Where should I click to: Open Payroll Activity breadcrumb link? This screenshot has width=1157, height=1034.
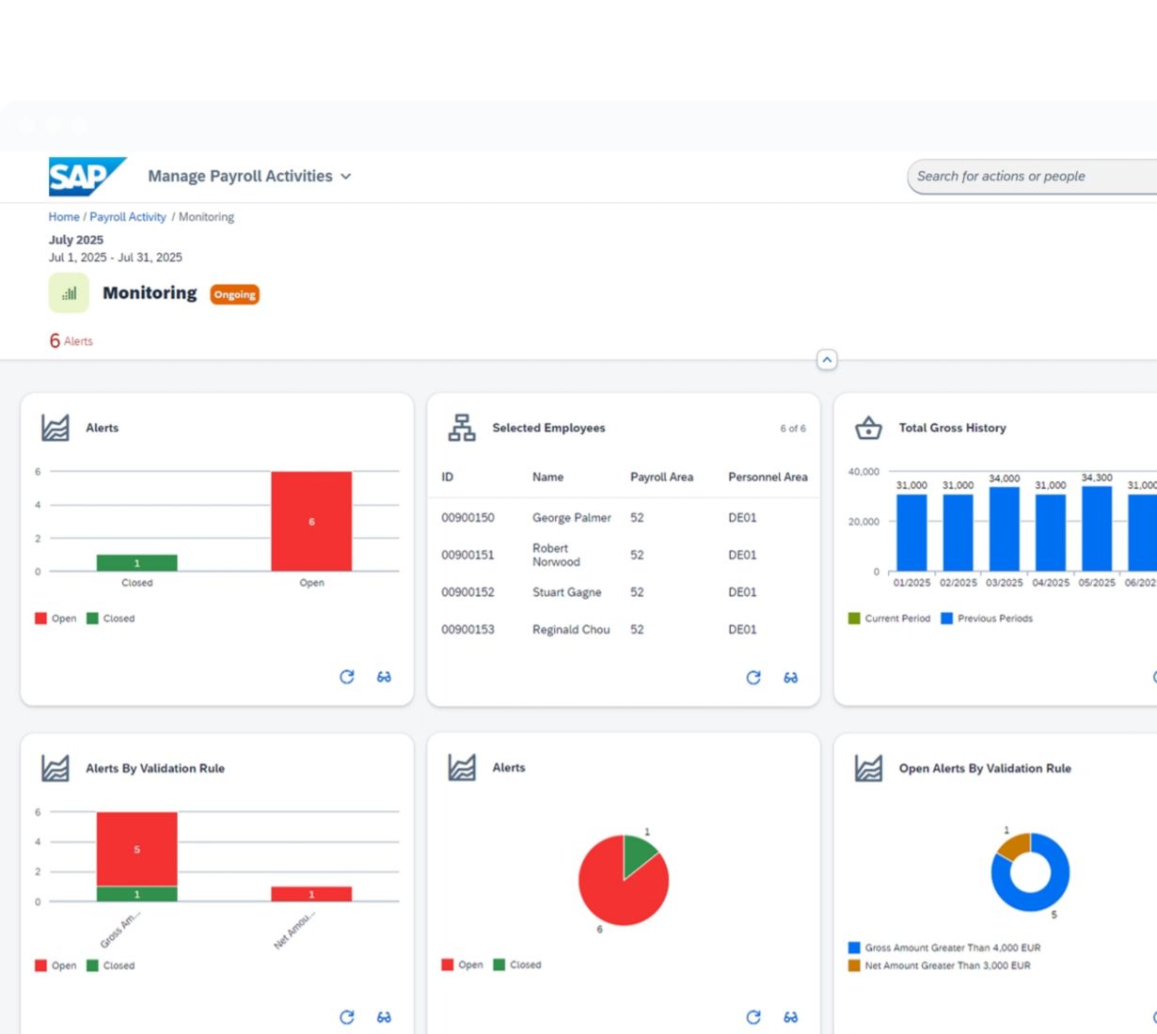pos(128,217)
